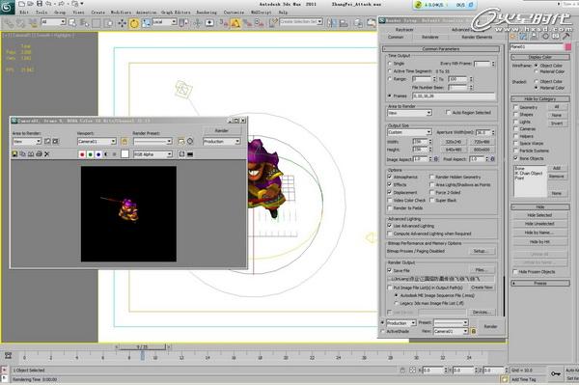Open the Environment and Effects icon in the frame window

click(x=190, y=142)
